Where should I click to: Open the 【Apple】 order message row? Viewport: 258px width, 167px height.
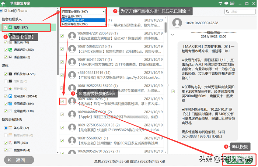(112, 114)
